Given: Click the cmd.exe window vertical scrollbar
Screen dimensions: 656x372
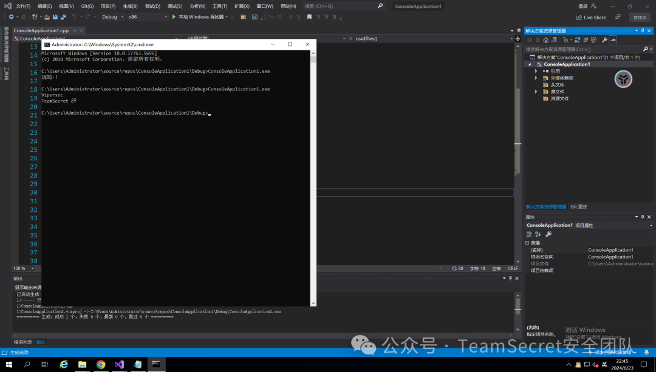Looking at the screenshot, I should click(313, 178).
